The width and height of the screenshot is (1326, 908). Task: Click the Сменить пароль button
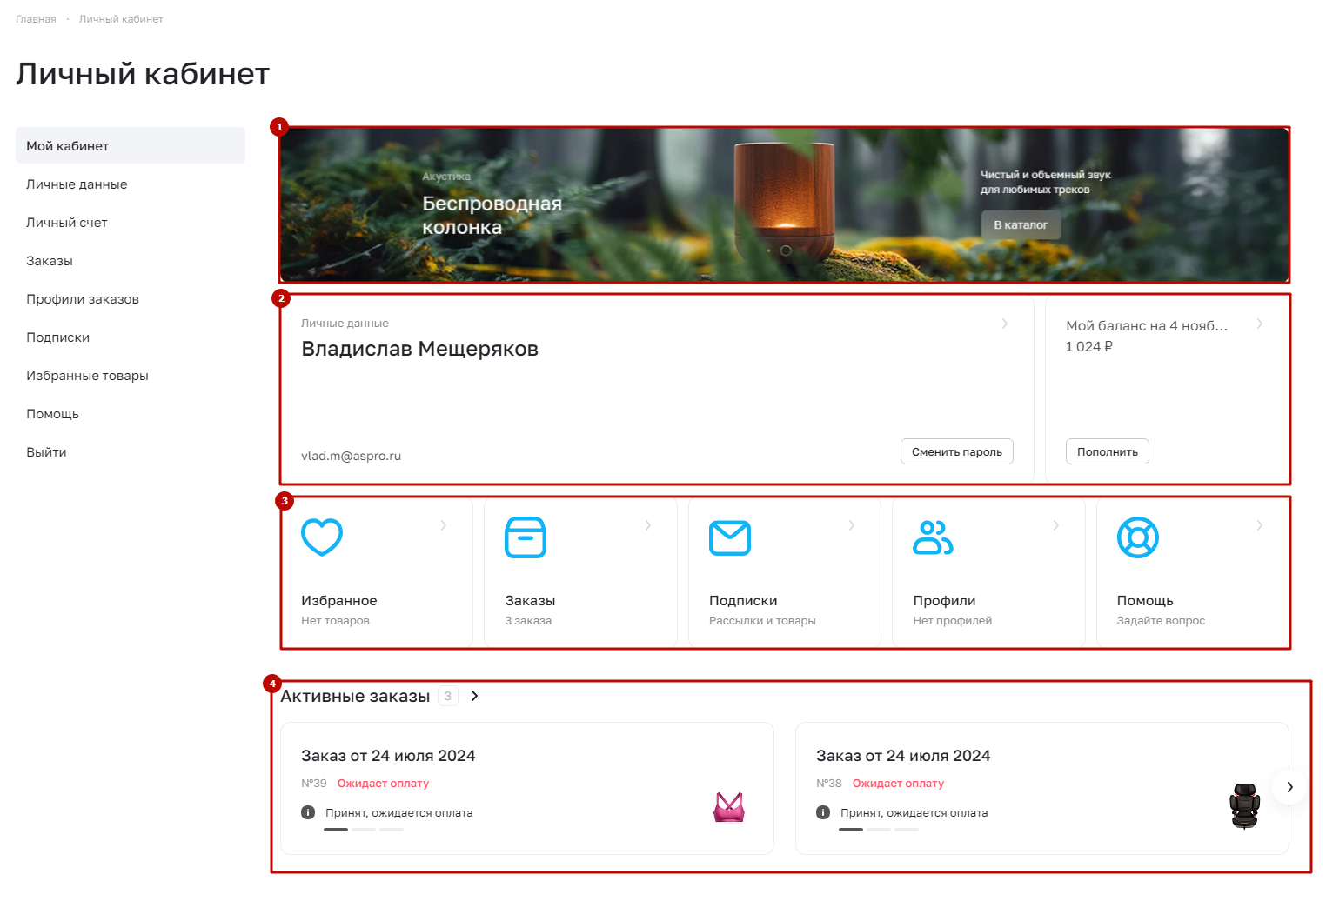[x=957, y=451]
